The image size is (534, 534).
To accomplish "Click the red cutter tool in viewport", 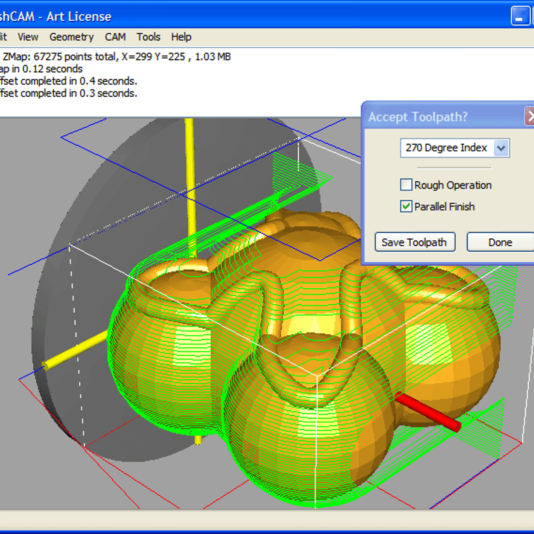I will click(428, 412).
